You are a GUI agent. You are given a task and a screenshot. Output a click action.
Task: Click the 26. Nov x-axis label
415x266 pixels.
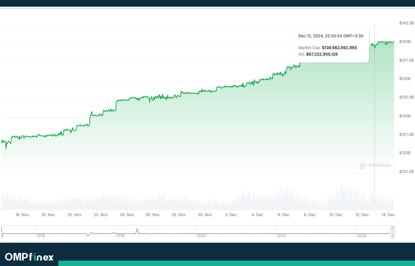click(x=153, y=215)
